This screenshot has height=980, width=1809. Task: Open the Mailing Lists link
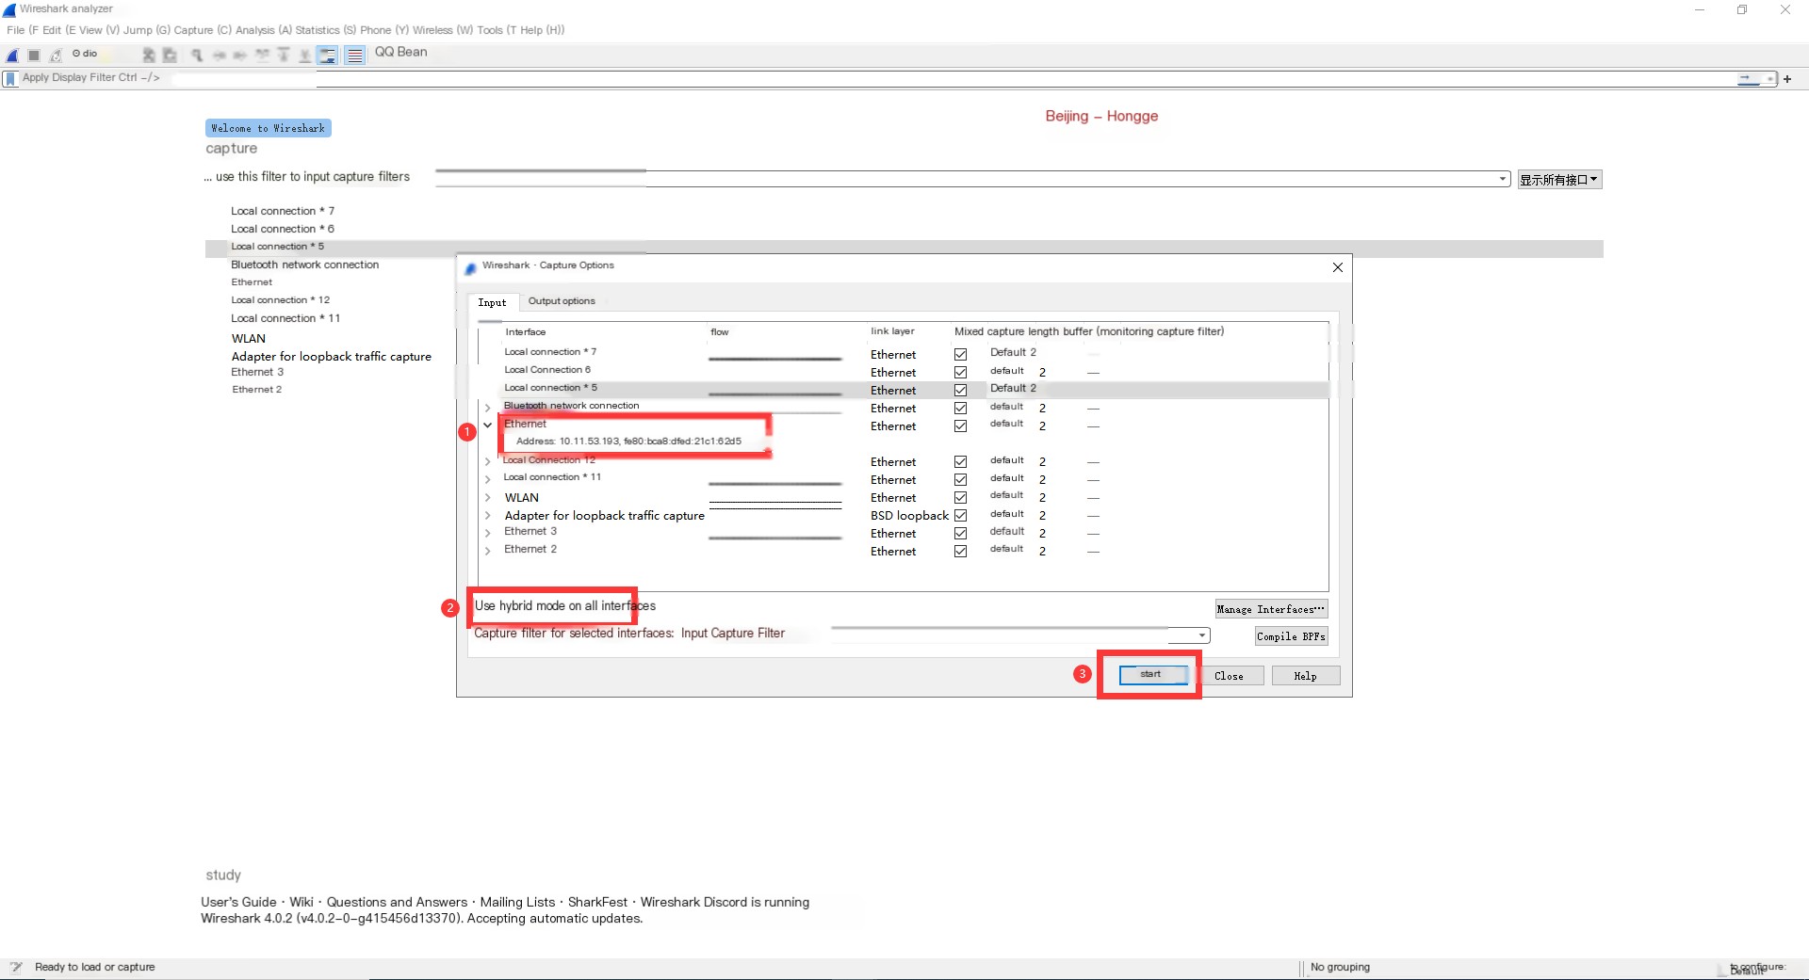517,902
